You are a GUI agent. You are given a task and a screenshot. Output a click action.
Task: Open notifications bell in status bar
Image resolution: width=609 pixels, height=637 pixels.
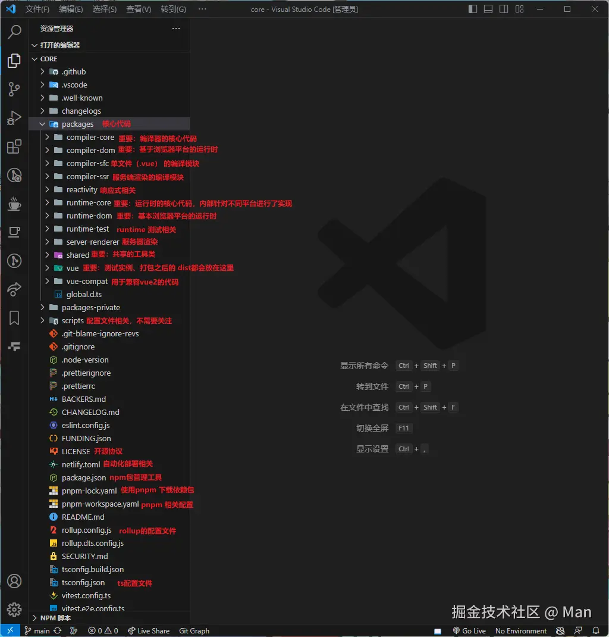click(x=595, y=631)
